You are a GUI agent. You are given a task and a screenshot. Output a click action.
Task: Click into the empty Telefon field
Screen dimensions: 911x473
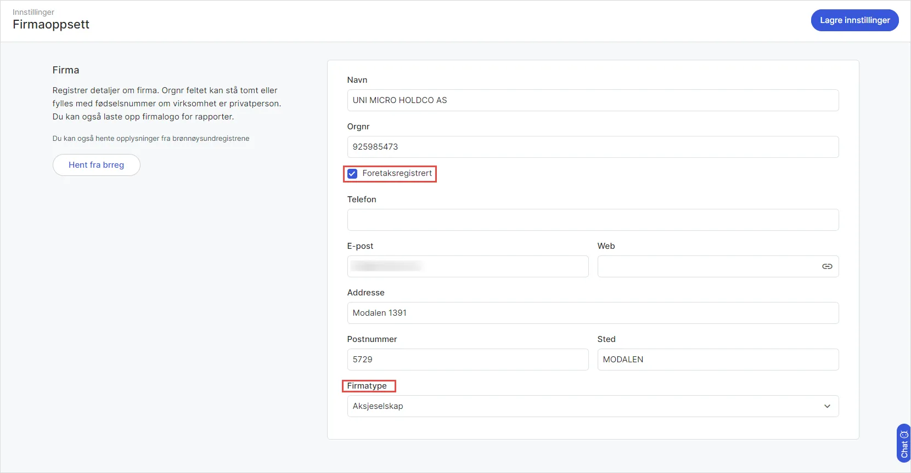click(593, 220)
